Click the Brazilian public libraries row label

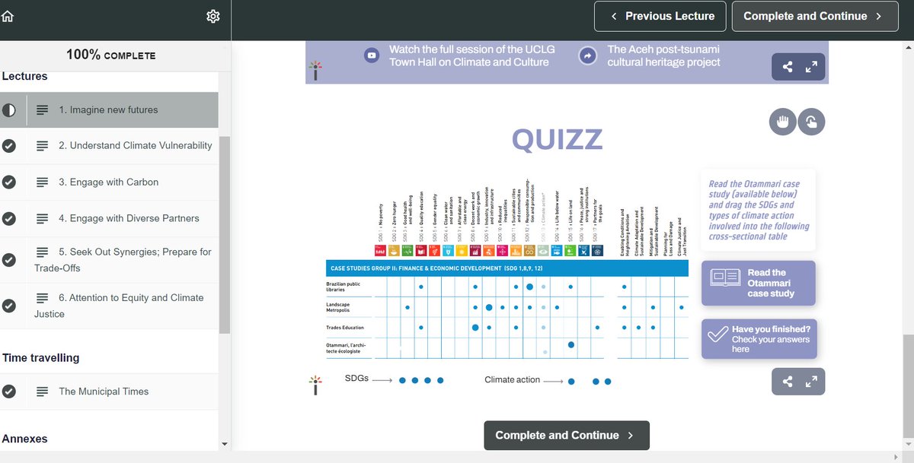345,287
